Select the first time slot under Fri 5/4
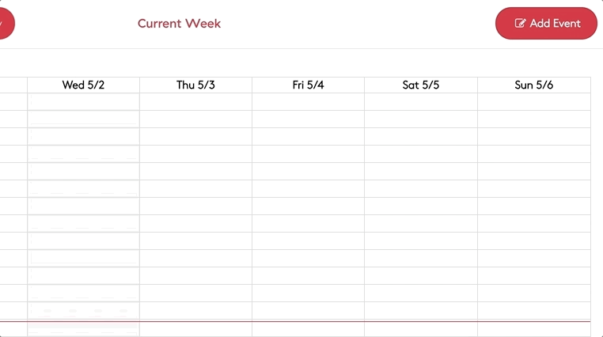 tap(308, 101)
